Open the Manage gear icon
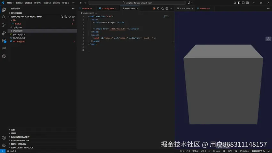Image resolution: width=272 pixels, height=153 pixels. click(x=4, y=145)
